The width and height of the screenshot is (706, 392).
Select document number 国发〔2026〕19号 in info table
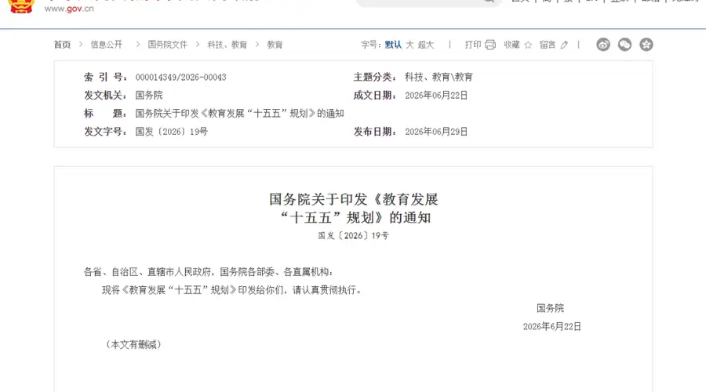point(171,132)
